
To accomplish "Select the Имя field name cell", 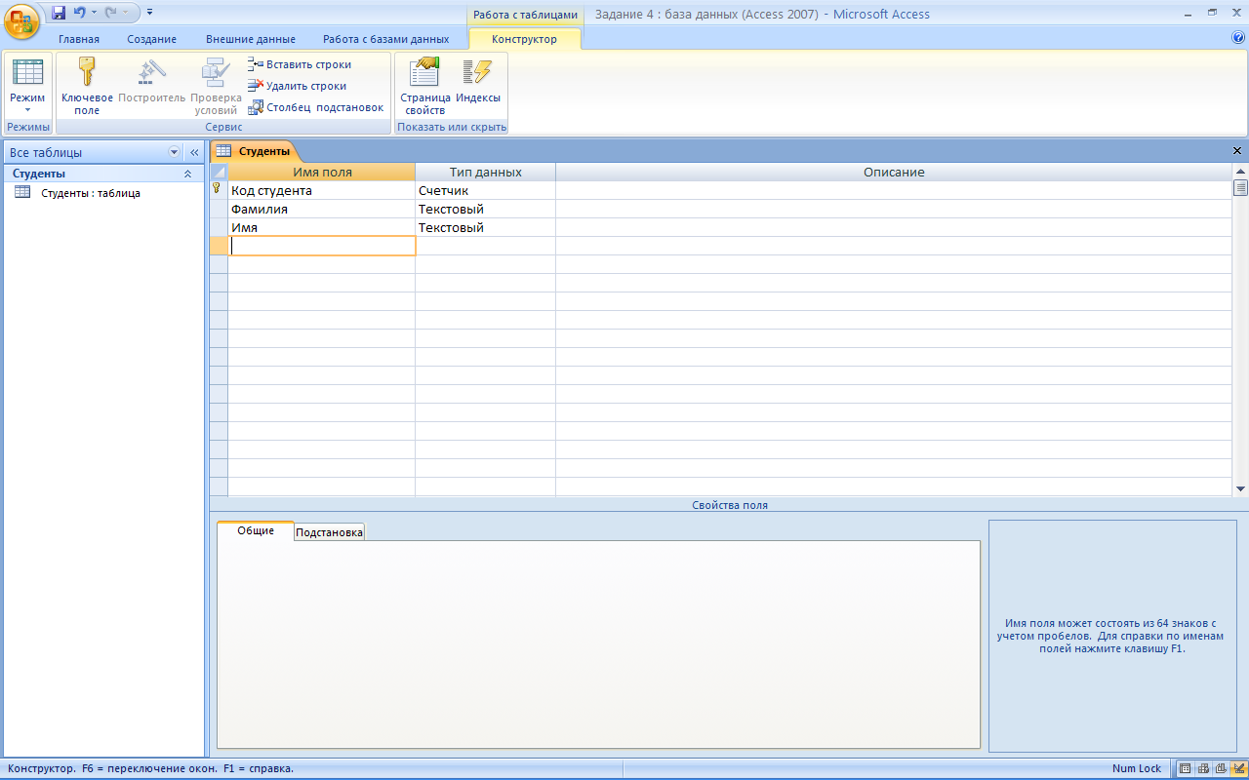I will [322, 228].
